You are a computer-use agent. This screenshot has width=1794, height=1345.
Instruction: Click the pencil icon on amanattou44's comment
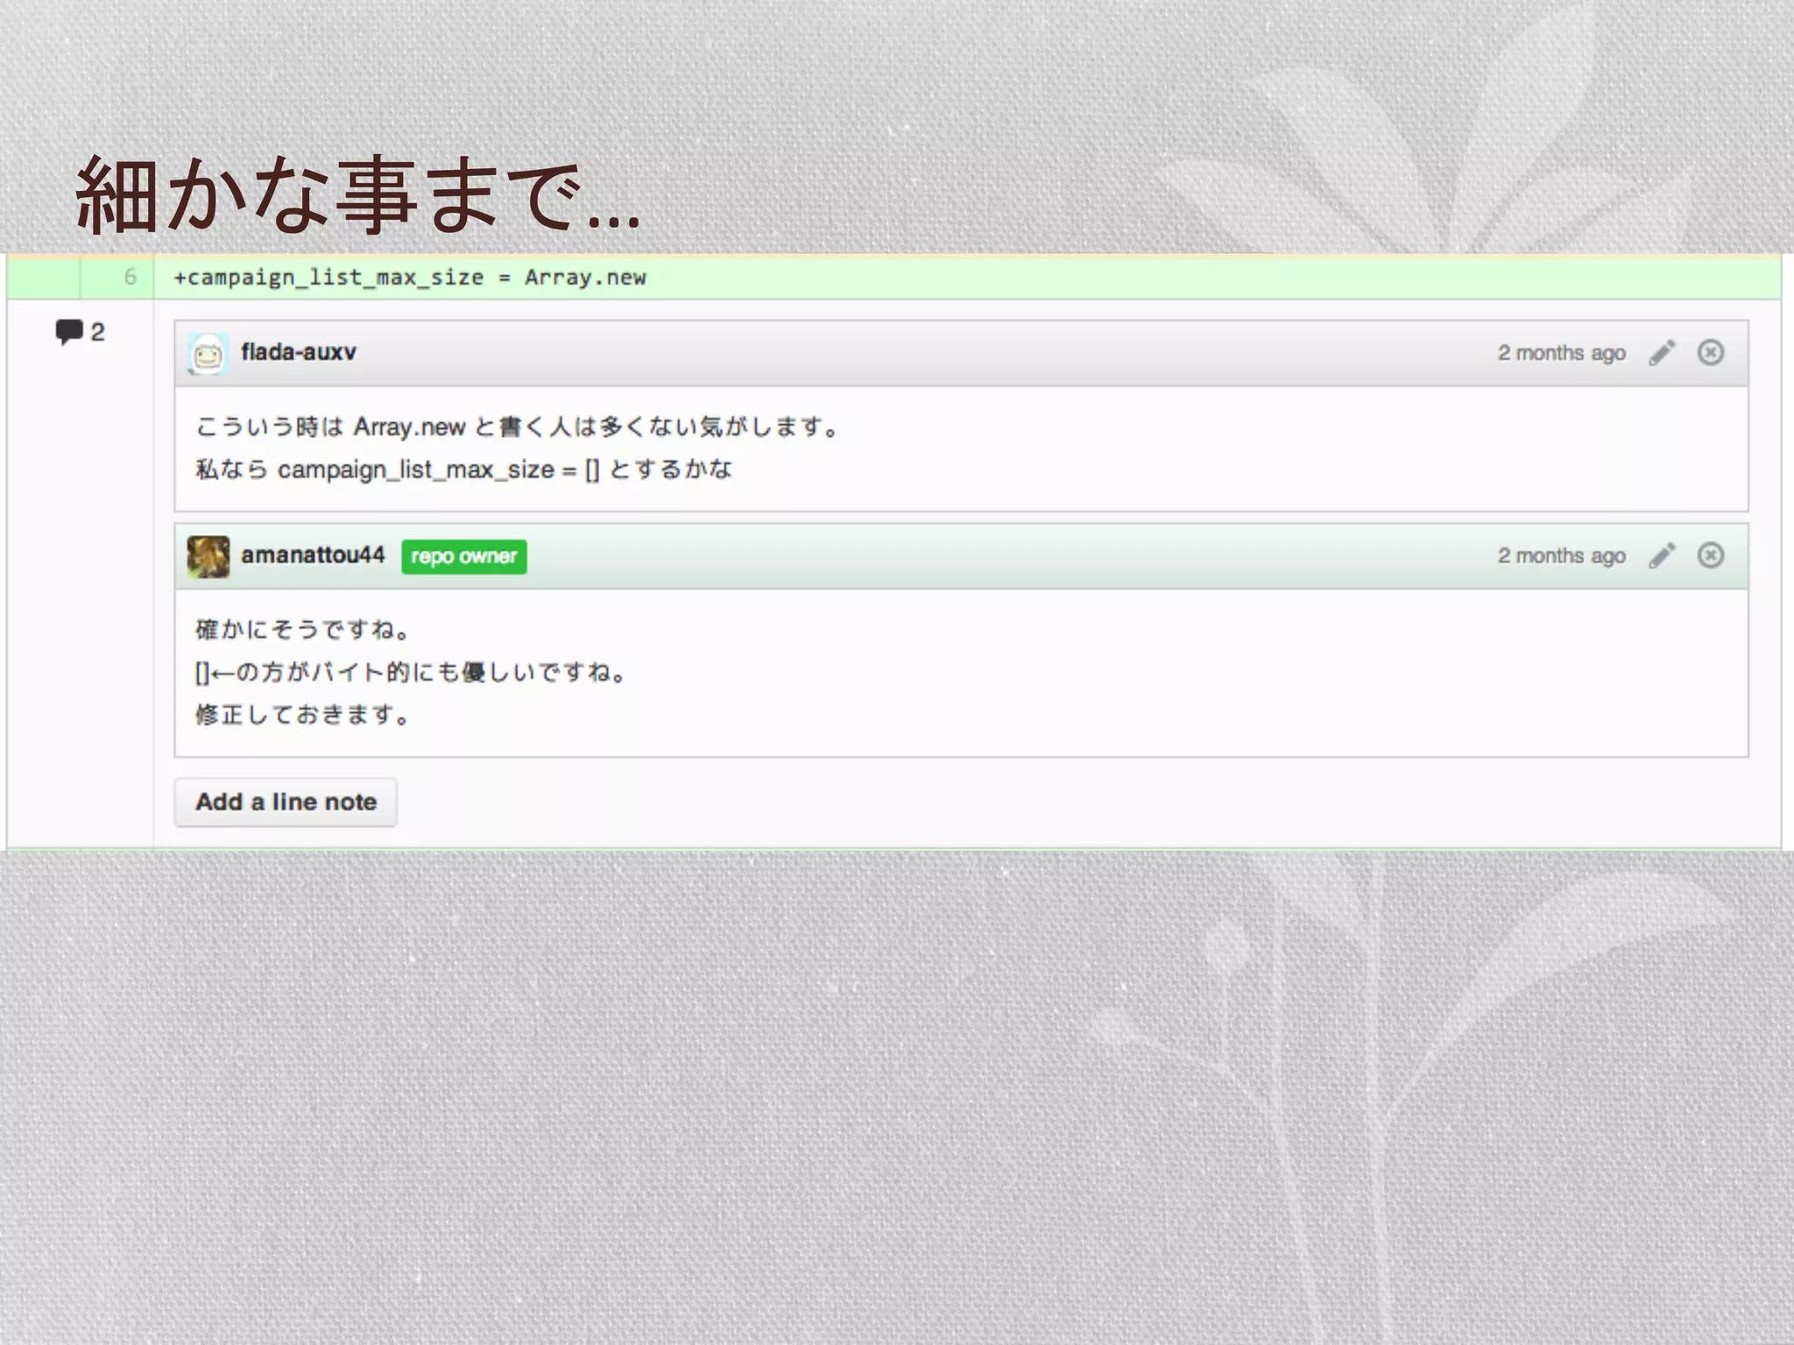click(1662, 556)
